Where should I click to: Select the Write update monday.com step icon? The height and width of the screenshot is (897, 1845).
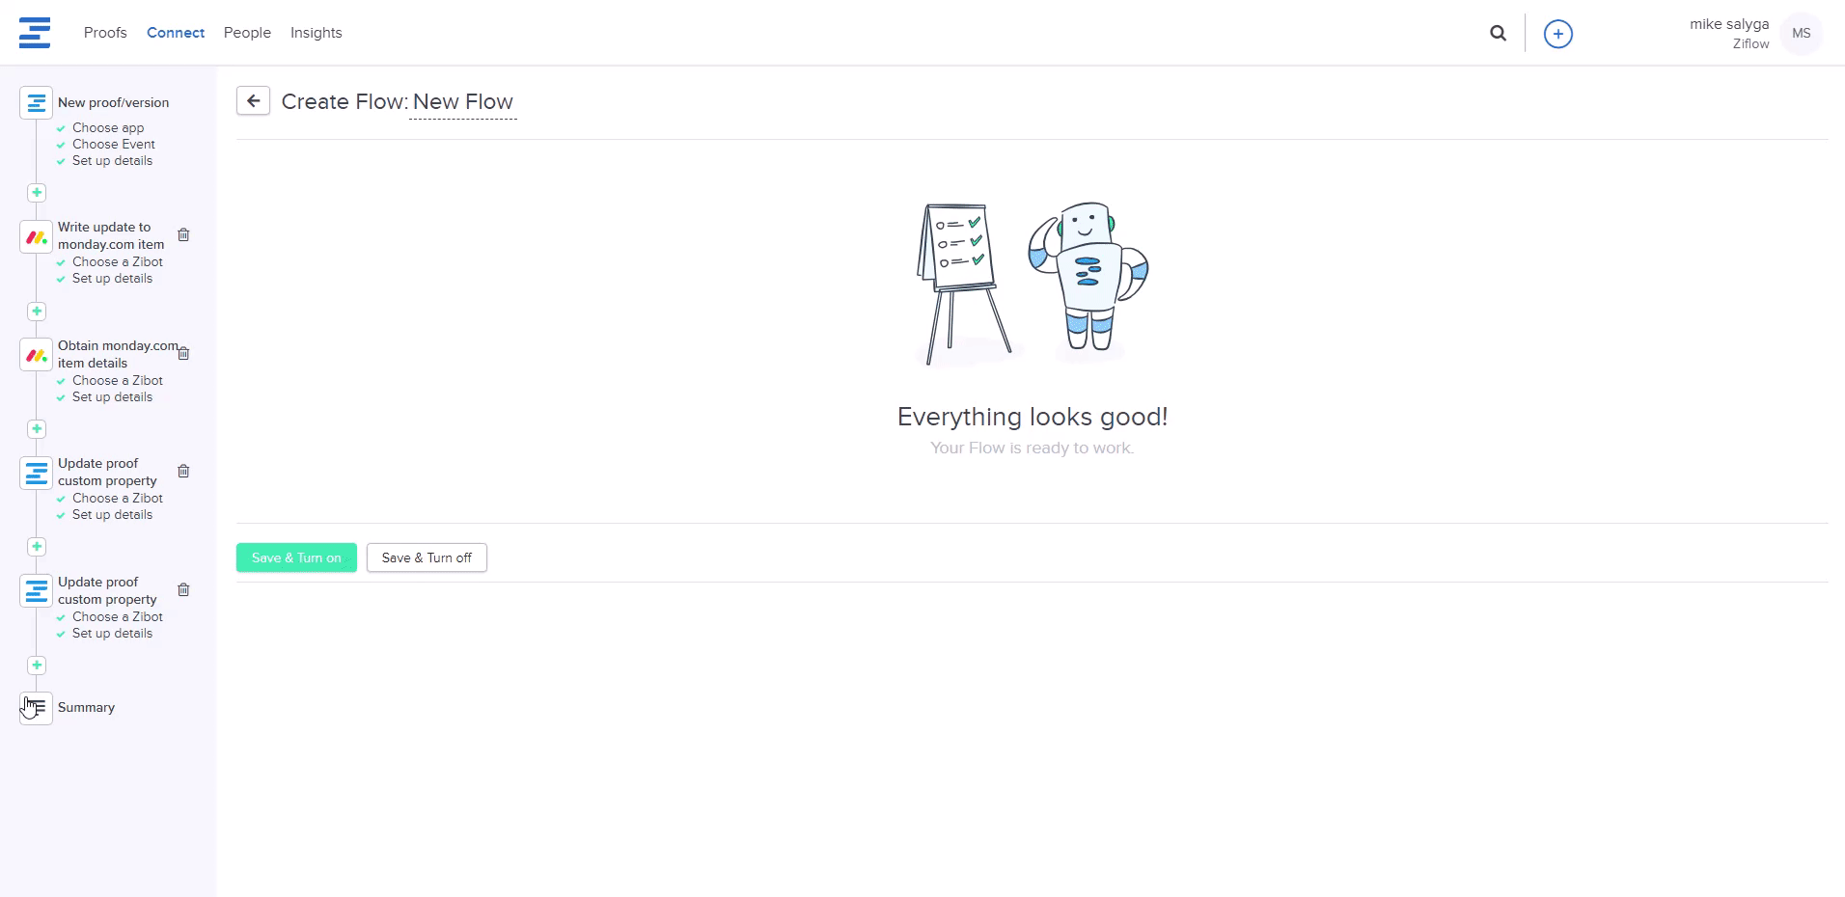coord(37,237)
